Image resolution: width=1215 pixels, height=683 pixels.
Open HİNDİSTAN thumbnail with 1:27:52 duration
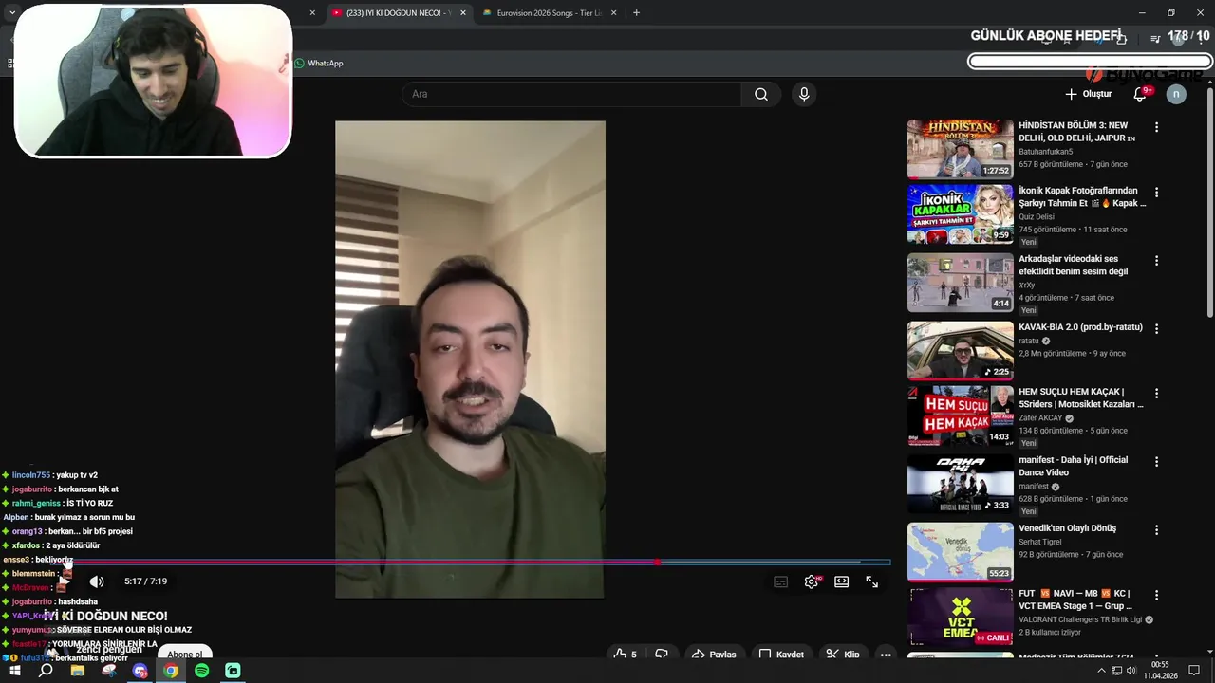click(961, 149)
